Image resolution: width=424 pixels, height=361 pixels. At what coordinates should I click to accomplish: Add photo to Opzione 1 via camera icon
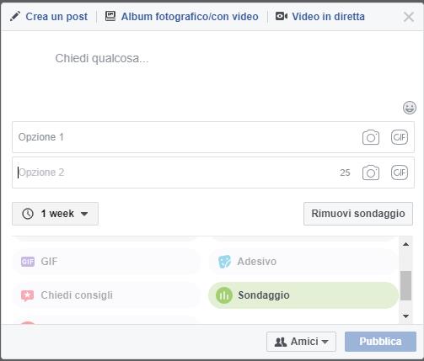(x=371, y=137)
